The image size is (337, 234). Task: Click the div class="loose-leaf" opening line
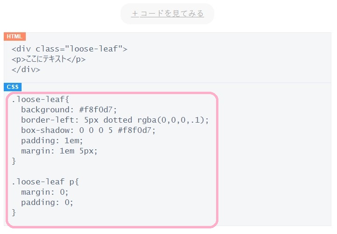69,49
